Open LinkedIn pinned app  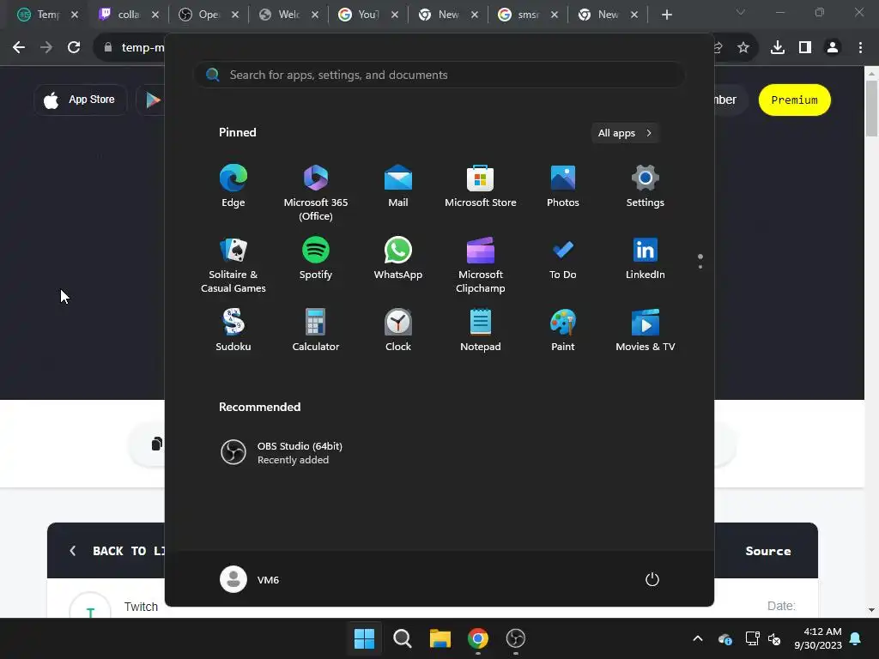pos(646,258)
